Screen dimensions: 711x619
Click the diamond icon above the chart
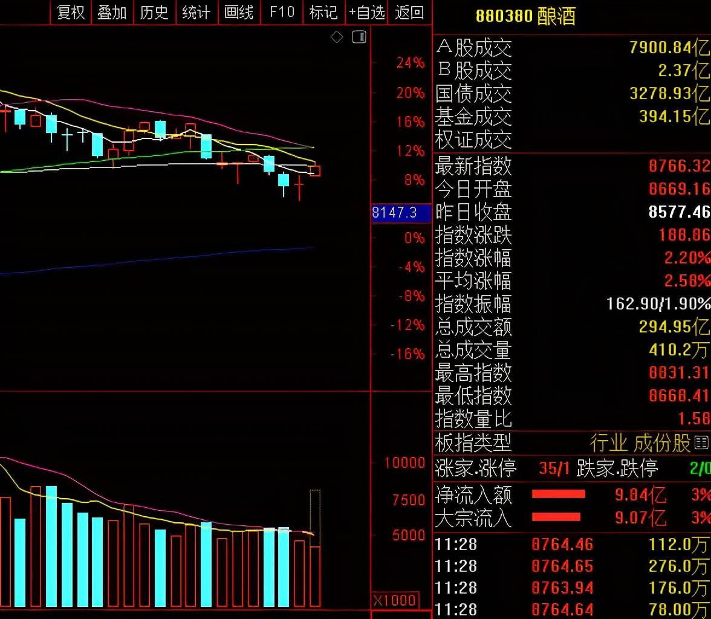coord(337,37)
